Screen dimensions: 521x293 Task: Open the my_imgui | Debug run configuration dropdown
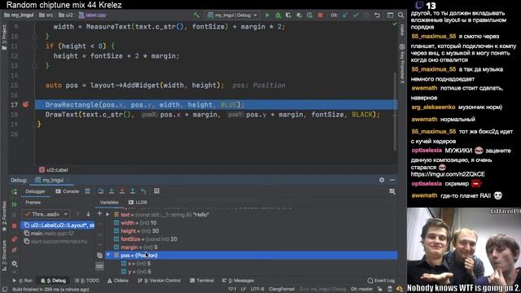(232, 15)
